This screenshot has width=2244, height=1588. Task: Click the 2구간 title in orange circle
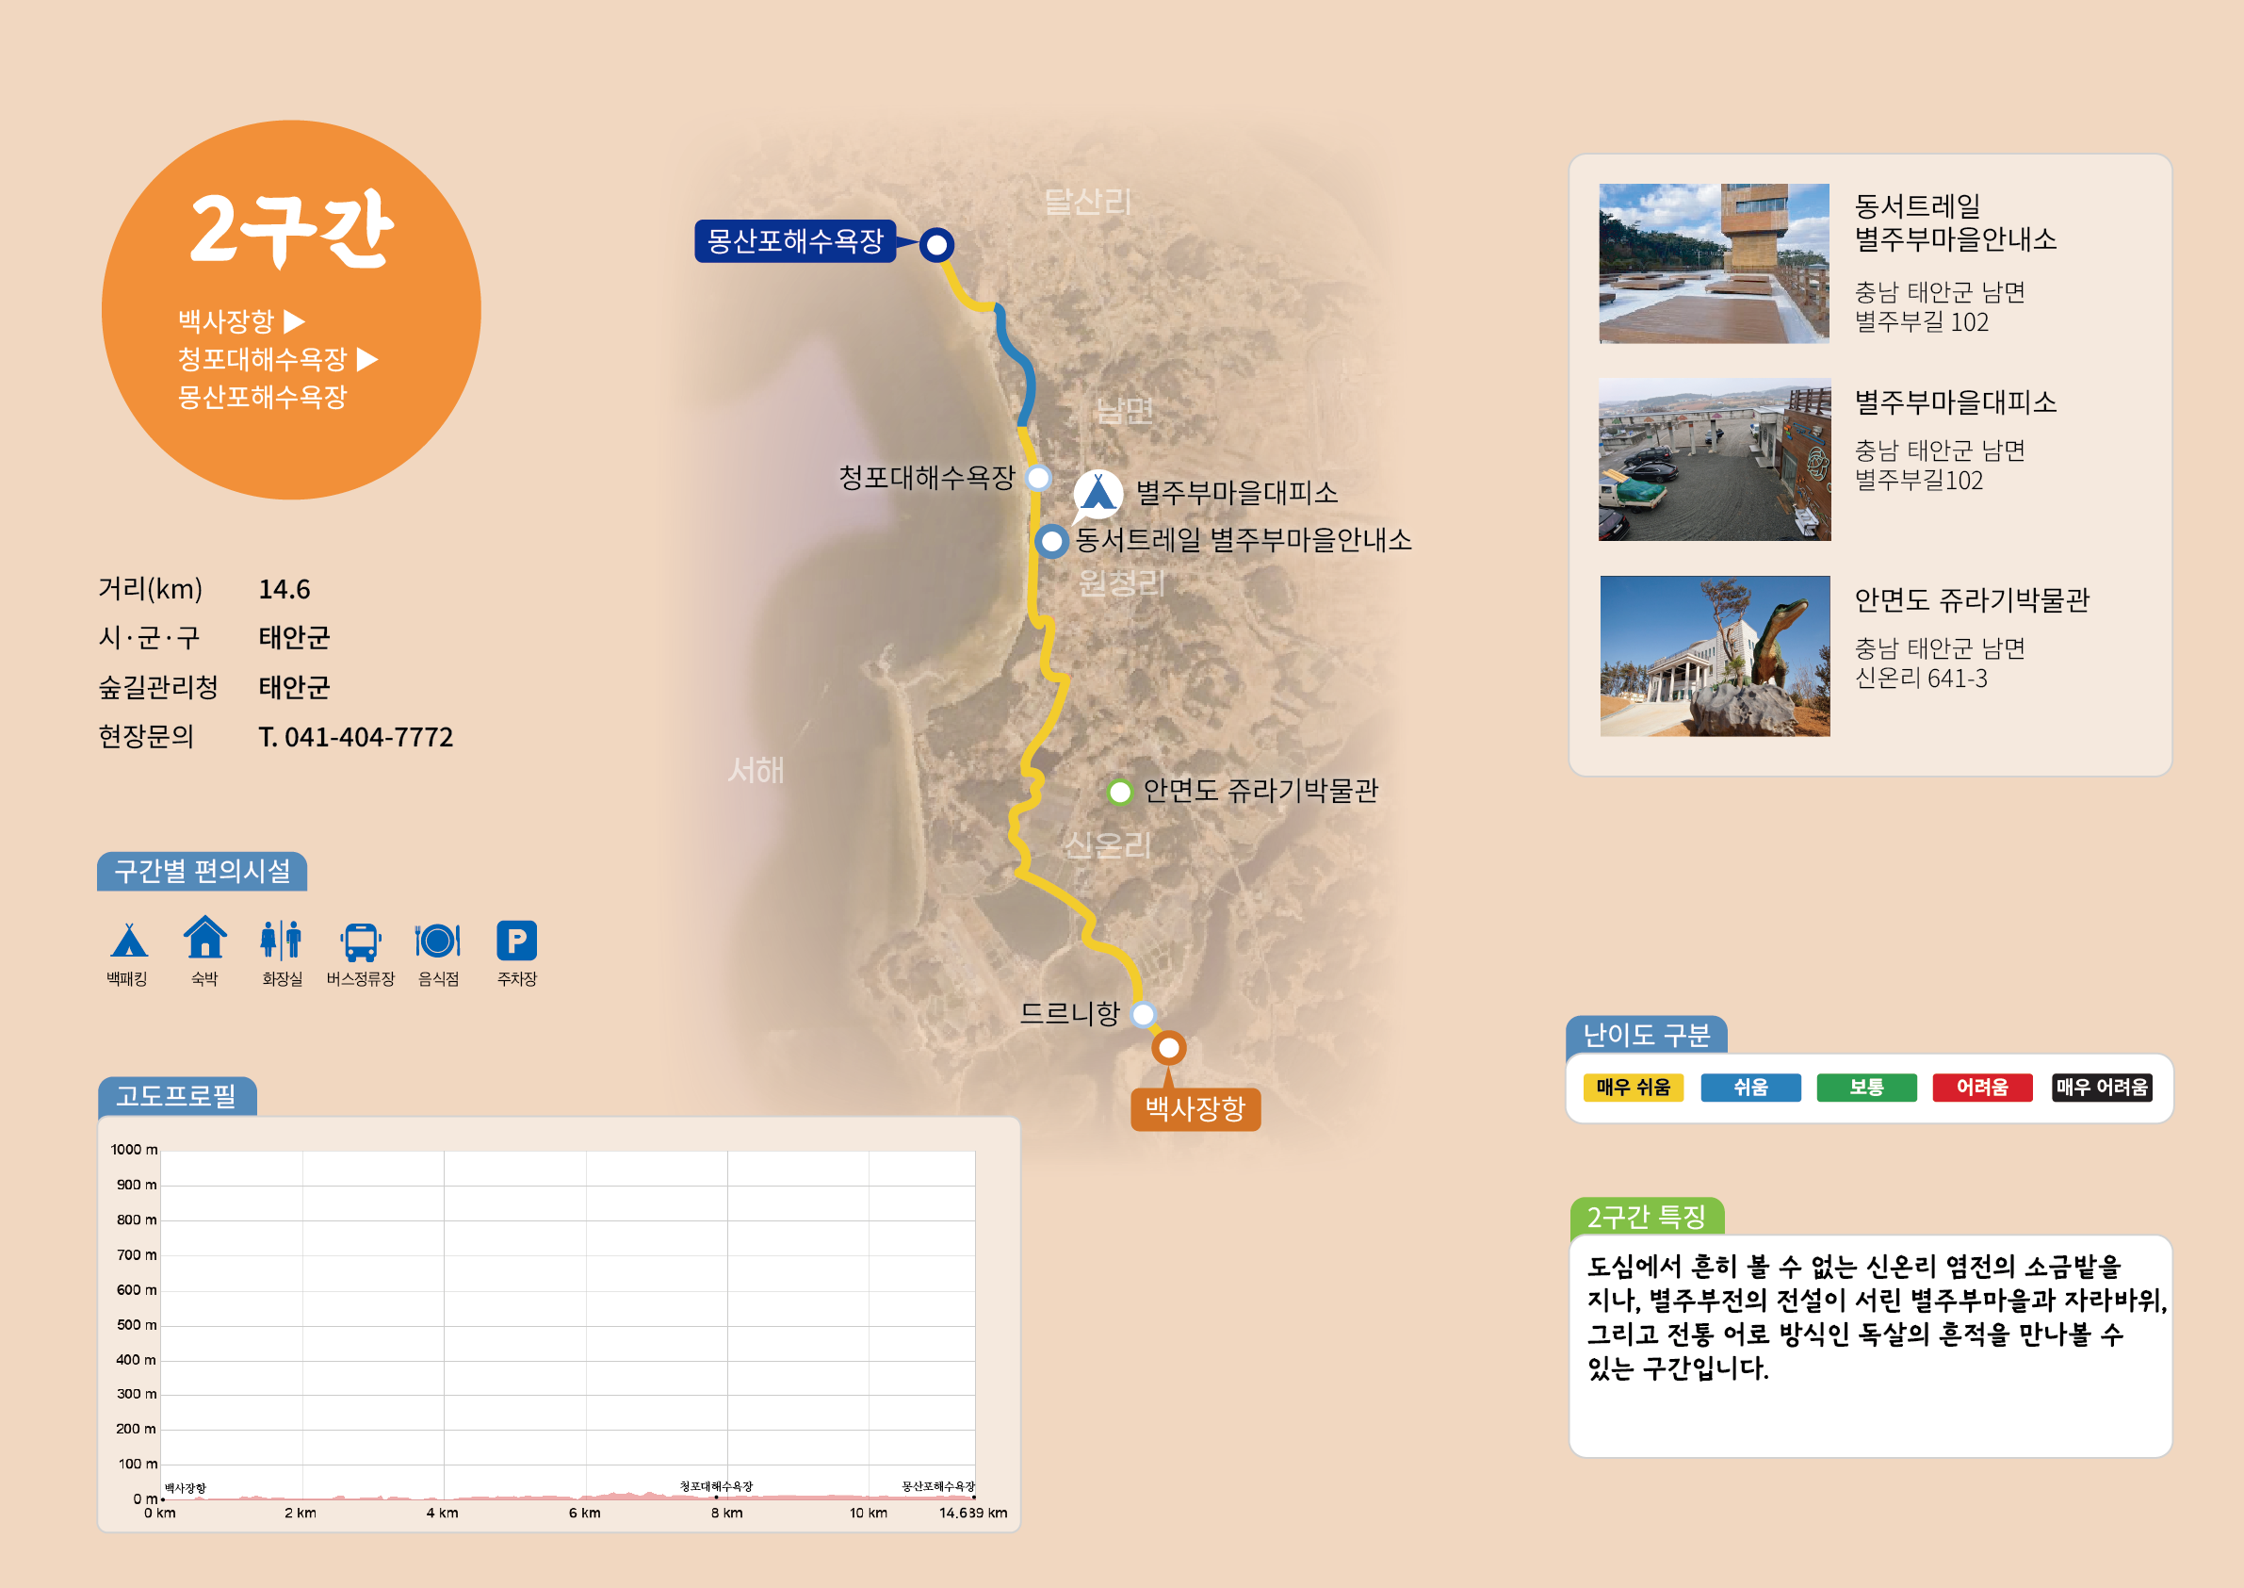pyautogui.click(x=291, y=230)
